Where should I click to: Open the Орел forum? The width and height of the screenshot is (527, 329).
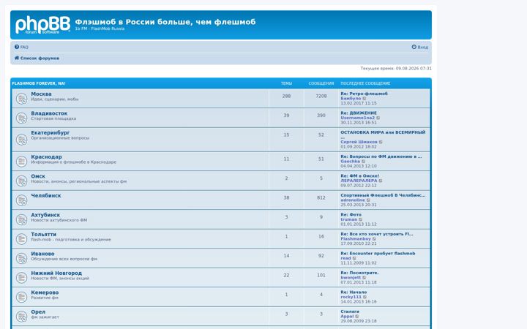pos(38,312)
